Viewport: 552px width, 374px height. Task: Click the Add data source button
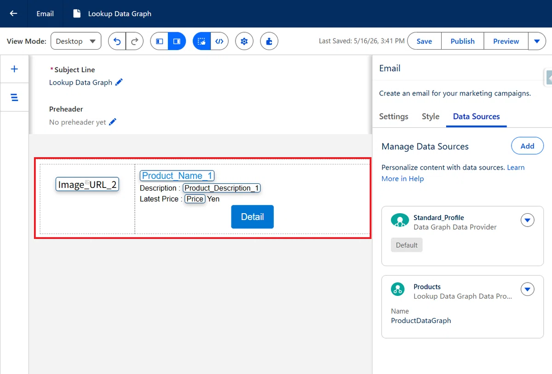(x=527, y=146)
